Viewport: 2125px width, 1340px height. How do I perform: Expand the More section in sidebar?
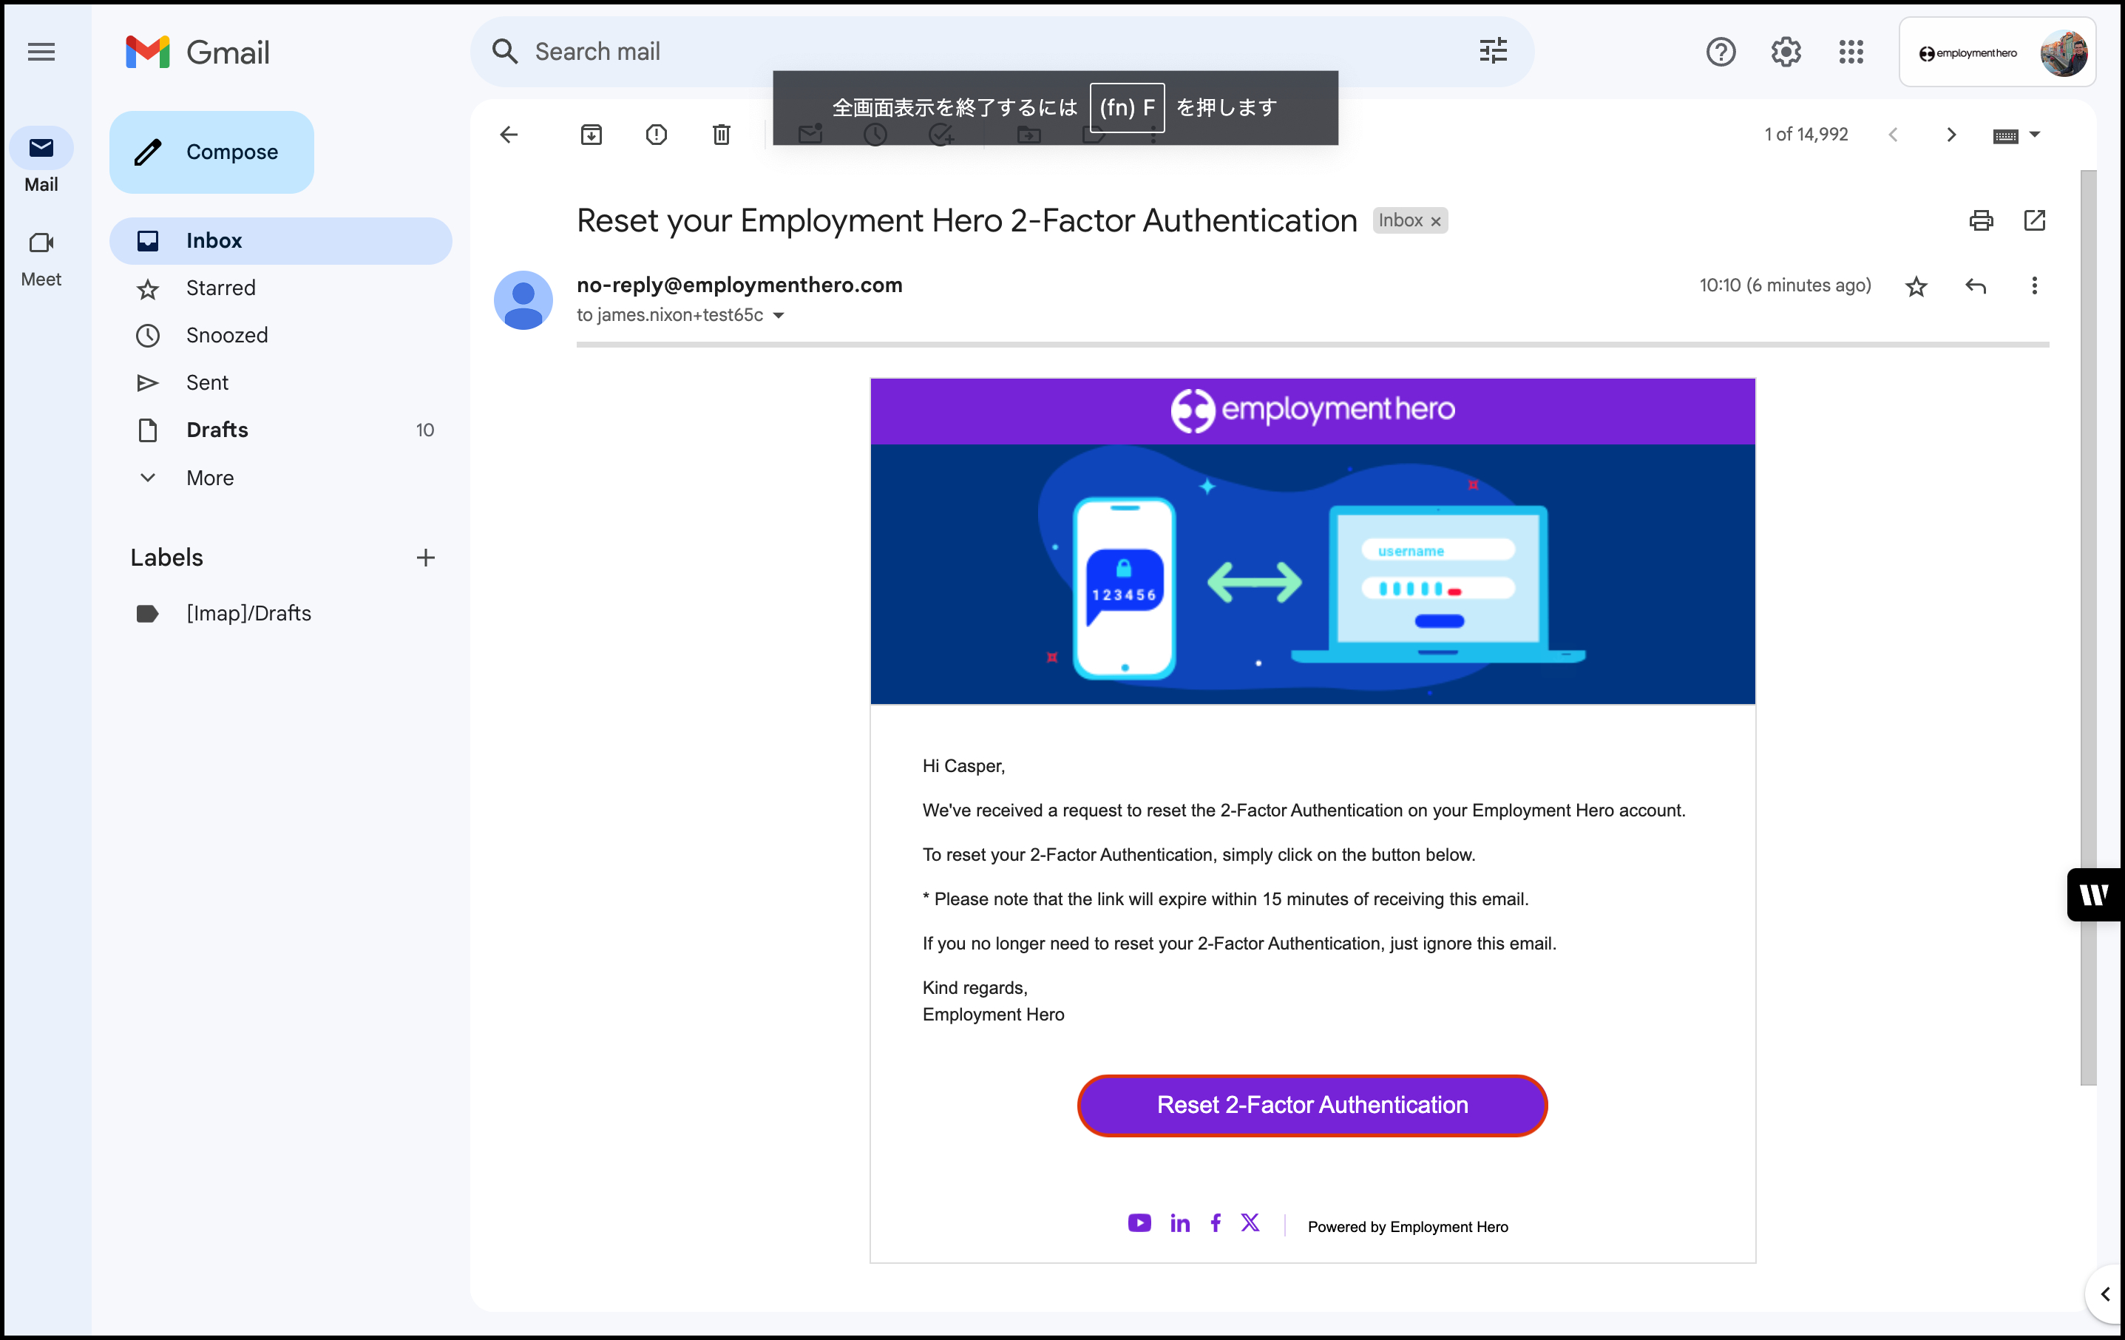209,478
